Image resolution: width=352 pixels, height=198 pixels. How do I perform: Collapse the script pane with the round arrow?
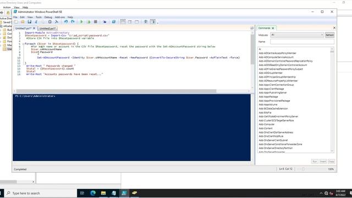click(252, 28)
